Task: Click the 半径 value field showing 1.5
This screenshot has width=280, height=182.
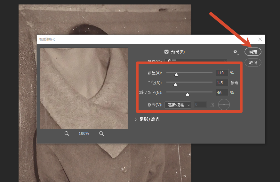Action: (x=222, y=83)
